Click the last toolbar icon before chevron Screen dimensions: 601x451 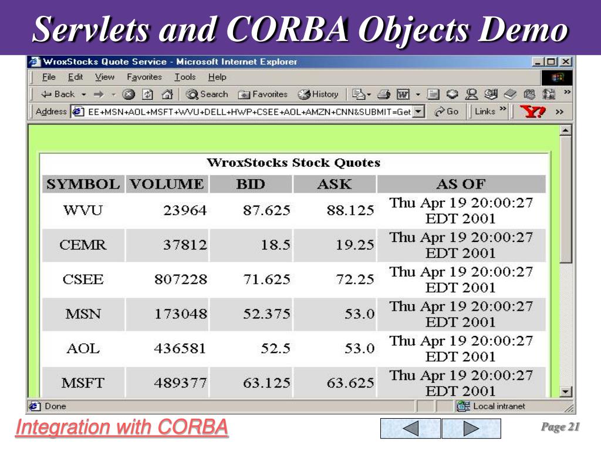click(x=549, y=95)
